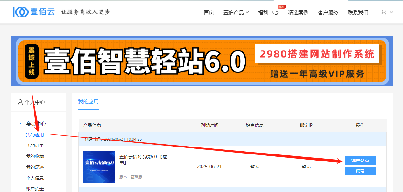Click the 绑定IP column header
This screenshot has height=192, width=403.
[x=306, y=125]
